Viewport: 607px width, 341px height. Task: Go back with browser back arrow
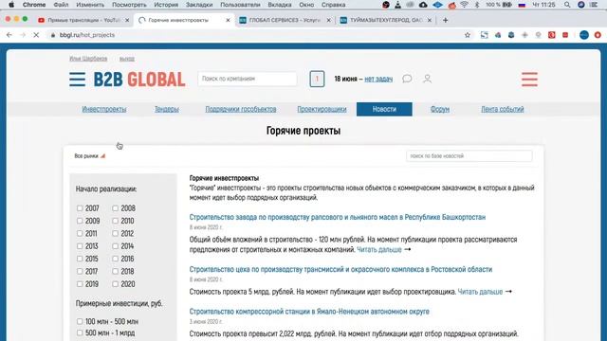point(9,35)
